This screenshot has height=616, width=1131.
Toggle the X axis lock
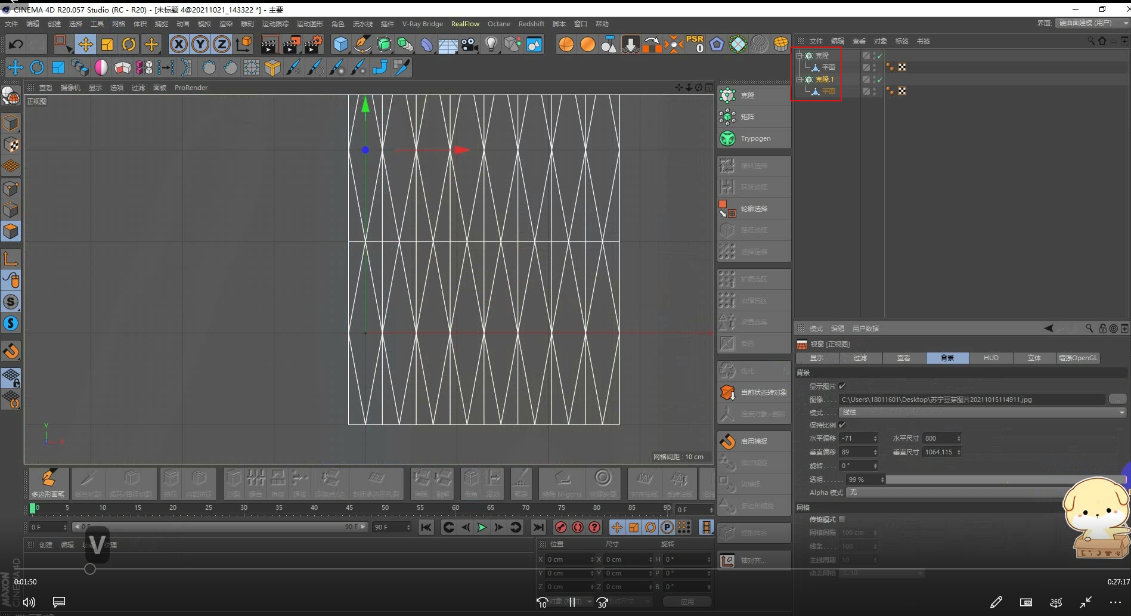(179, 44)
